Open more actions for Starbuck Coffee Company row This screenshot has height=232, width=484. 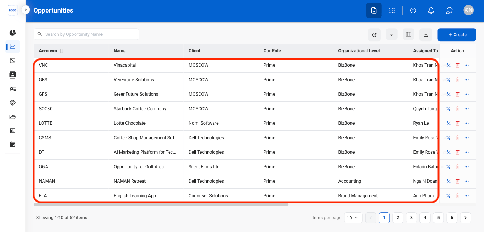(466, 109)
